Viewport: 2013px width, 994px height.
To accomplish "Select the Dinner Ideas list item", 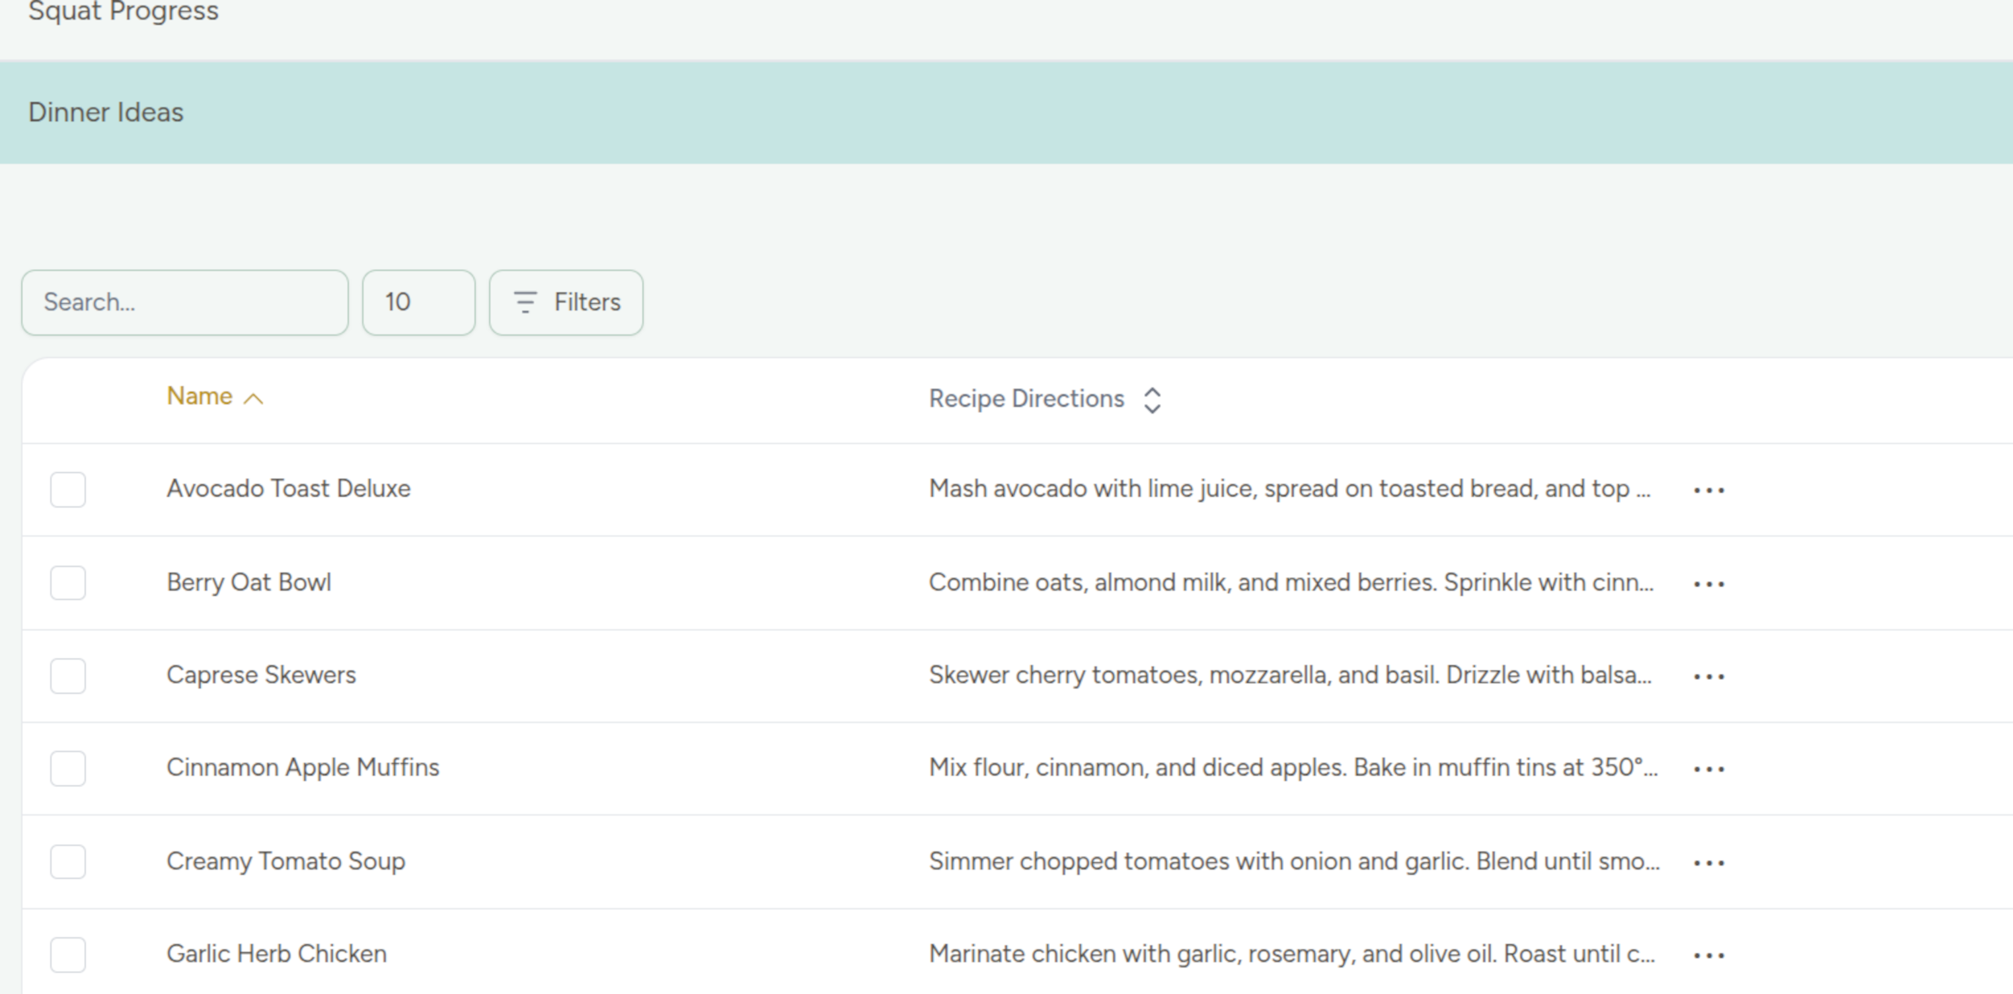I will click(x=106, y=112).
